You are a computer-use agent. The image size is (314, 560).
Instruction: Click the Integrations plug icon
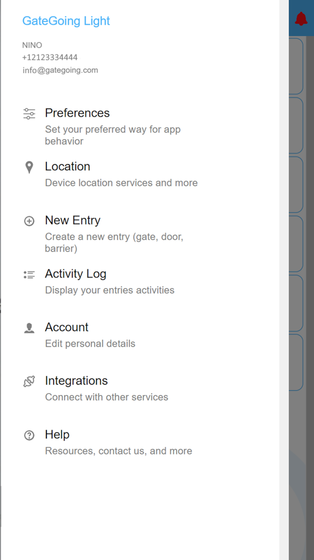(x=29, y=381)
